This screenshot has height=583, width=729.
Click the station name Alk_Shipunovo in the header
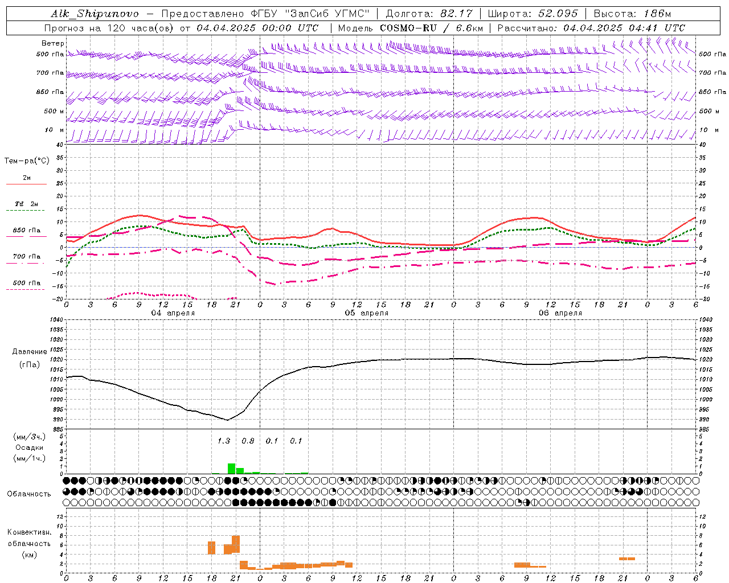point(95,14)
